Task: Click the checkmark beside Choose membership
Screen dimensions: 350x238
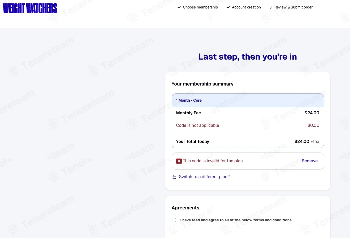Action: coord(179,7)
